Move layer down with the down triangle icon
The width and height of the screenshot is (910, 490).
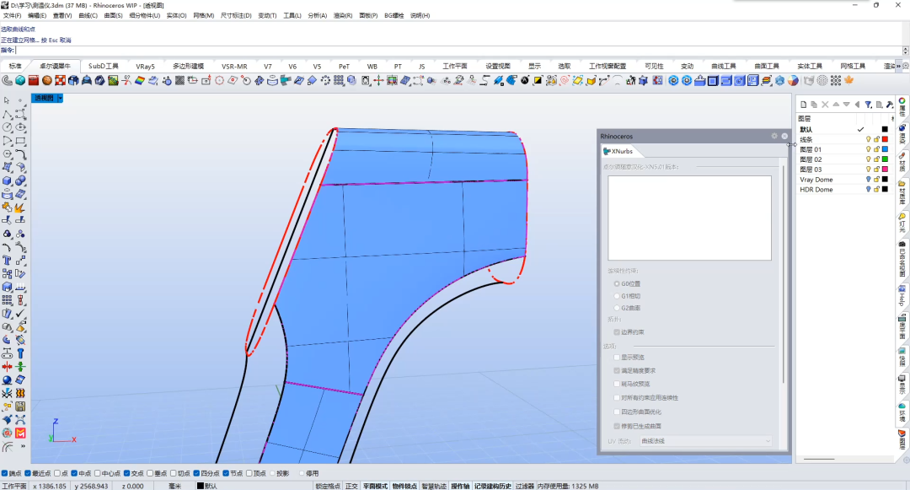[x=847, y=105]
